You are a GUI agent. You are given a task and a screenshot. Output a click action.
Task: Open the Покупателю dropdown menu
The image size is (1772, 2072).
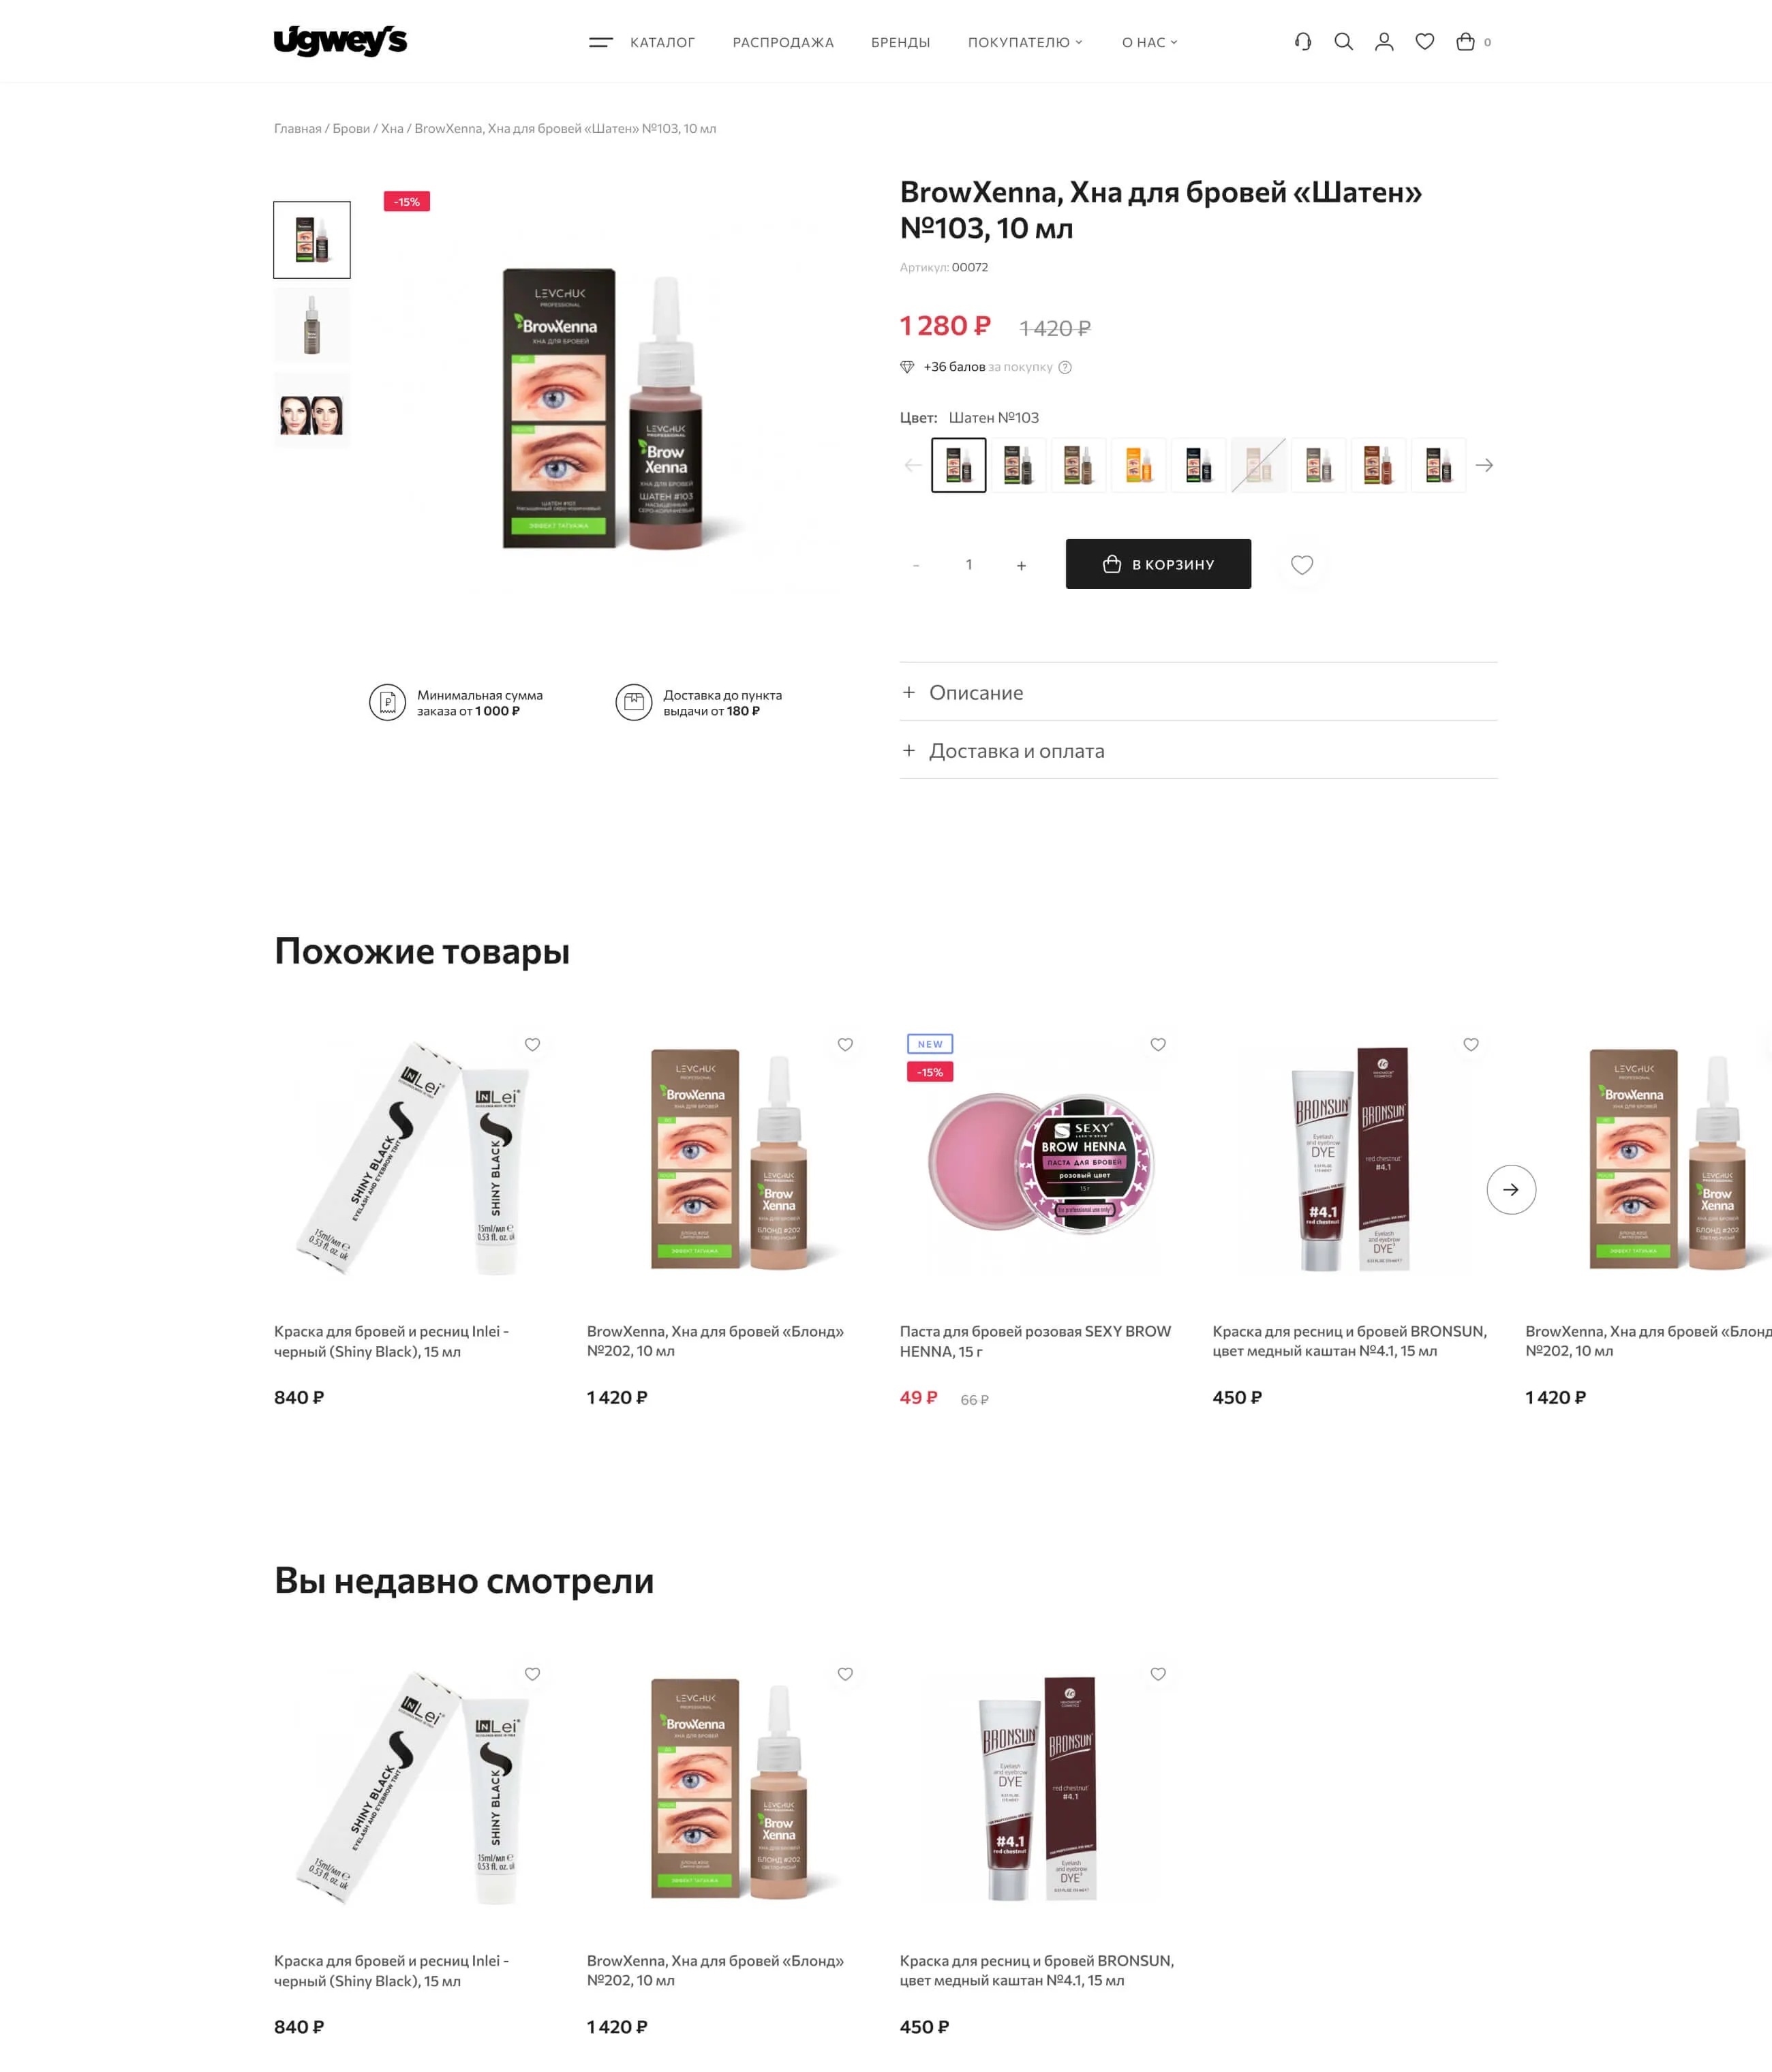coord(1025,42)
